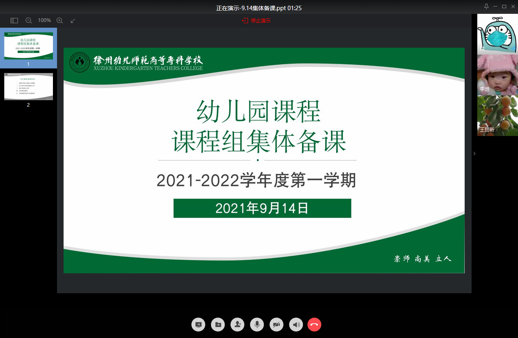Hang up with the red phone button
Image resolution: width=518 pixels, height=338 pixels.
314,325
